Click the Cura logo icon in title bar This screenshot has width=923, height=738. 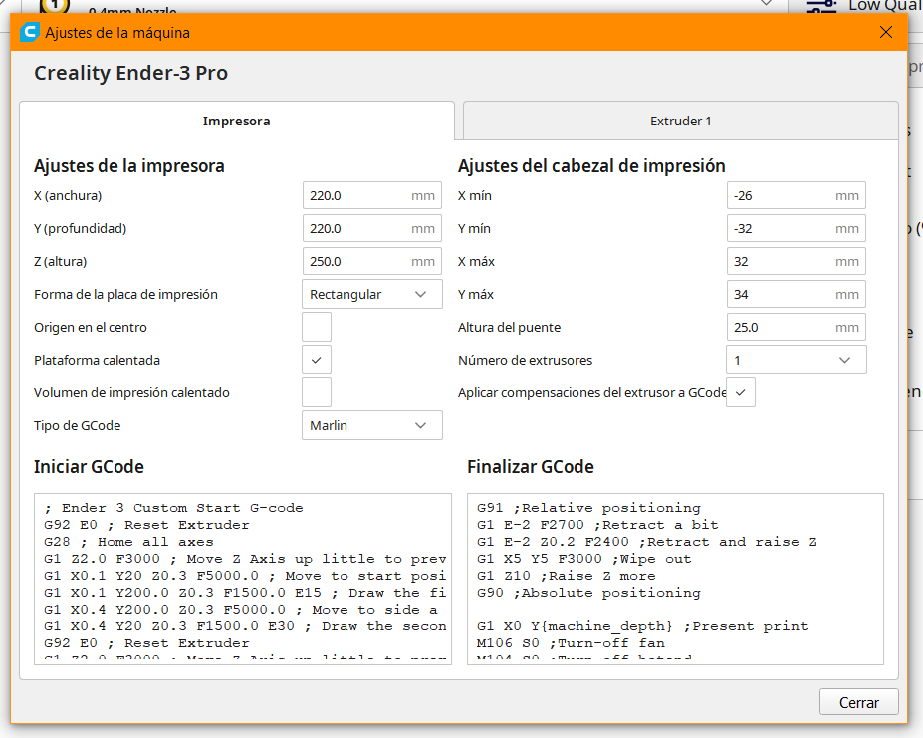[x=30, y=32]
